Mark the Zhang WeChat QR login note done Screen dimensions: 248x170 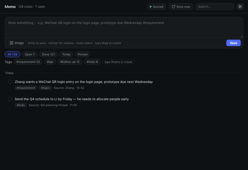point(10,82)
